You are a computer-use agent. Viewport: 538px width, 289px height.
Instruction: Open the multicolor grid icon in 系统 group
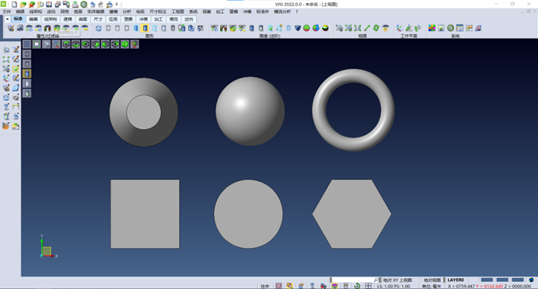click(432, 28)
